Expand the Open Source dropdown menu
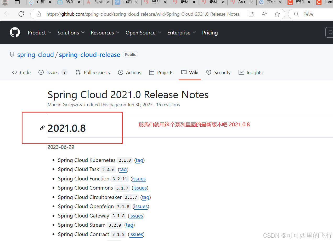The width and height of the screenshot is (333, 241). click(143, 33)
